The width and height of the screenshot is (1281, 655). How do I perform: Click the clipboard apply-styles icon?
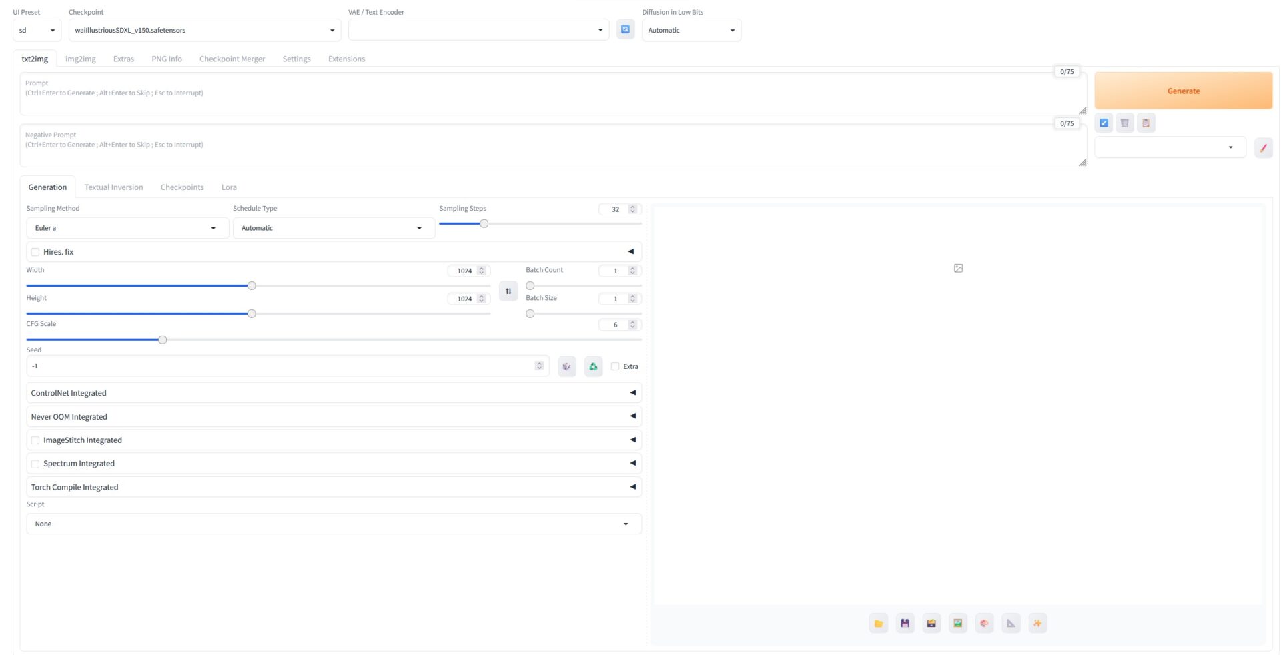coord(1146,123)
